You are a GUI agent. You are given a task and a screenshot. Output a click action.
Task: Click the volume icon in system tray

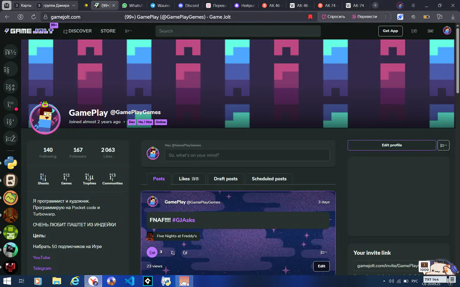(392, 281)
